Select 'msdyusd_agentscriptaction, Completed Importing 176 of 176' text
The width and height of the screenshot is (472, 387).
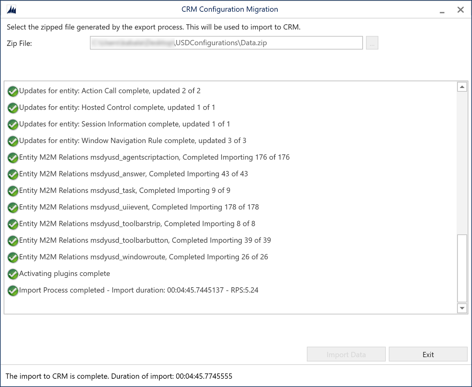tap(155, 157)
